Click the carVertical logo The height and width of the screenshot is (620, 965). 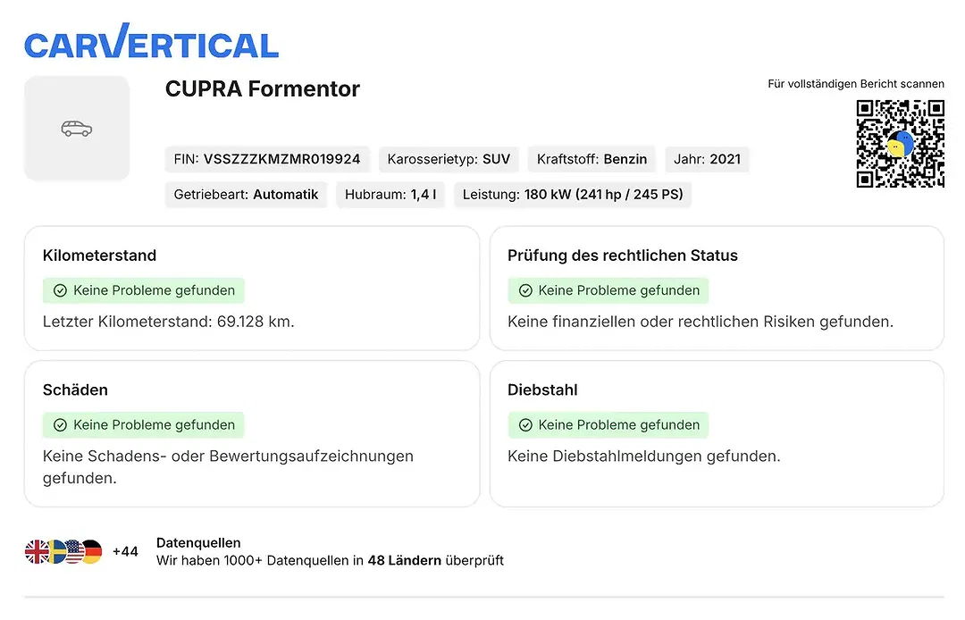click(x=151, y=41)
